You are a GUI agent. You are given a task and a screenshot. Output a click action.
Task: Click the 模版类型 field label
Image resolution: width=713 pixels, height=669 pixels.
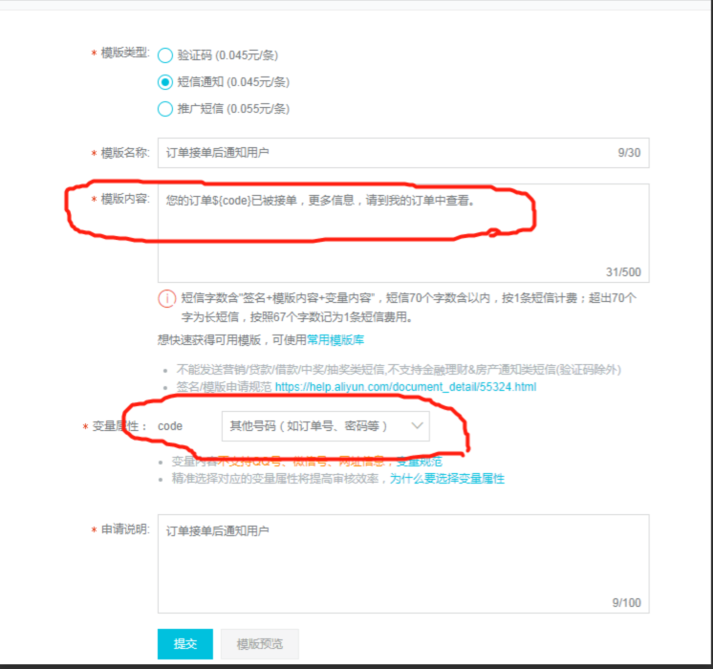[x=122, y=53]
